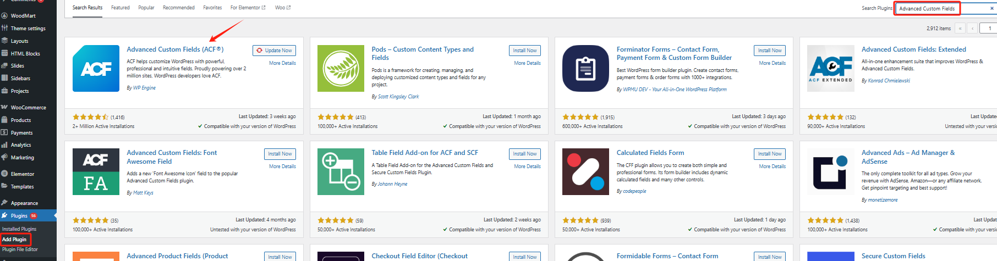997x261 pixels.
Task: Click the Forminator Forms clipboard icon
Action: (585, 68)
